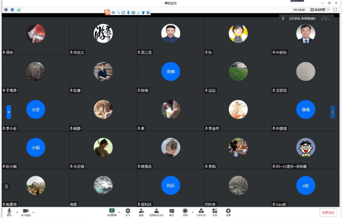342x218 pixels.
Task: Open the Apps icon in toolbar
Action: pyautogui.click(x=215, y=212)
